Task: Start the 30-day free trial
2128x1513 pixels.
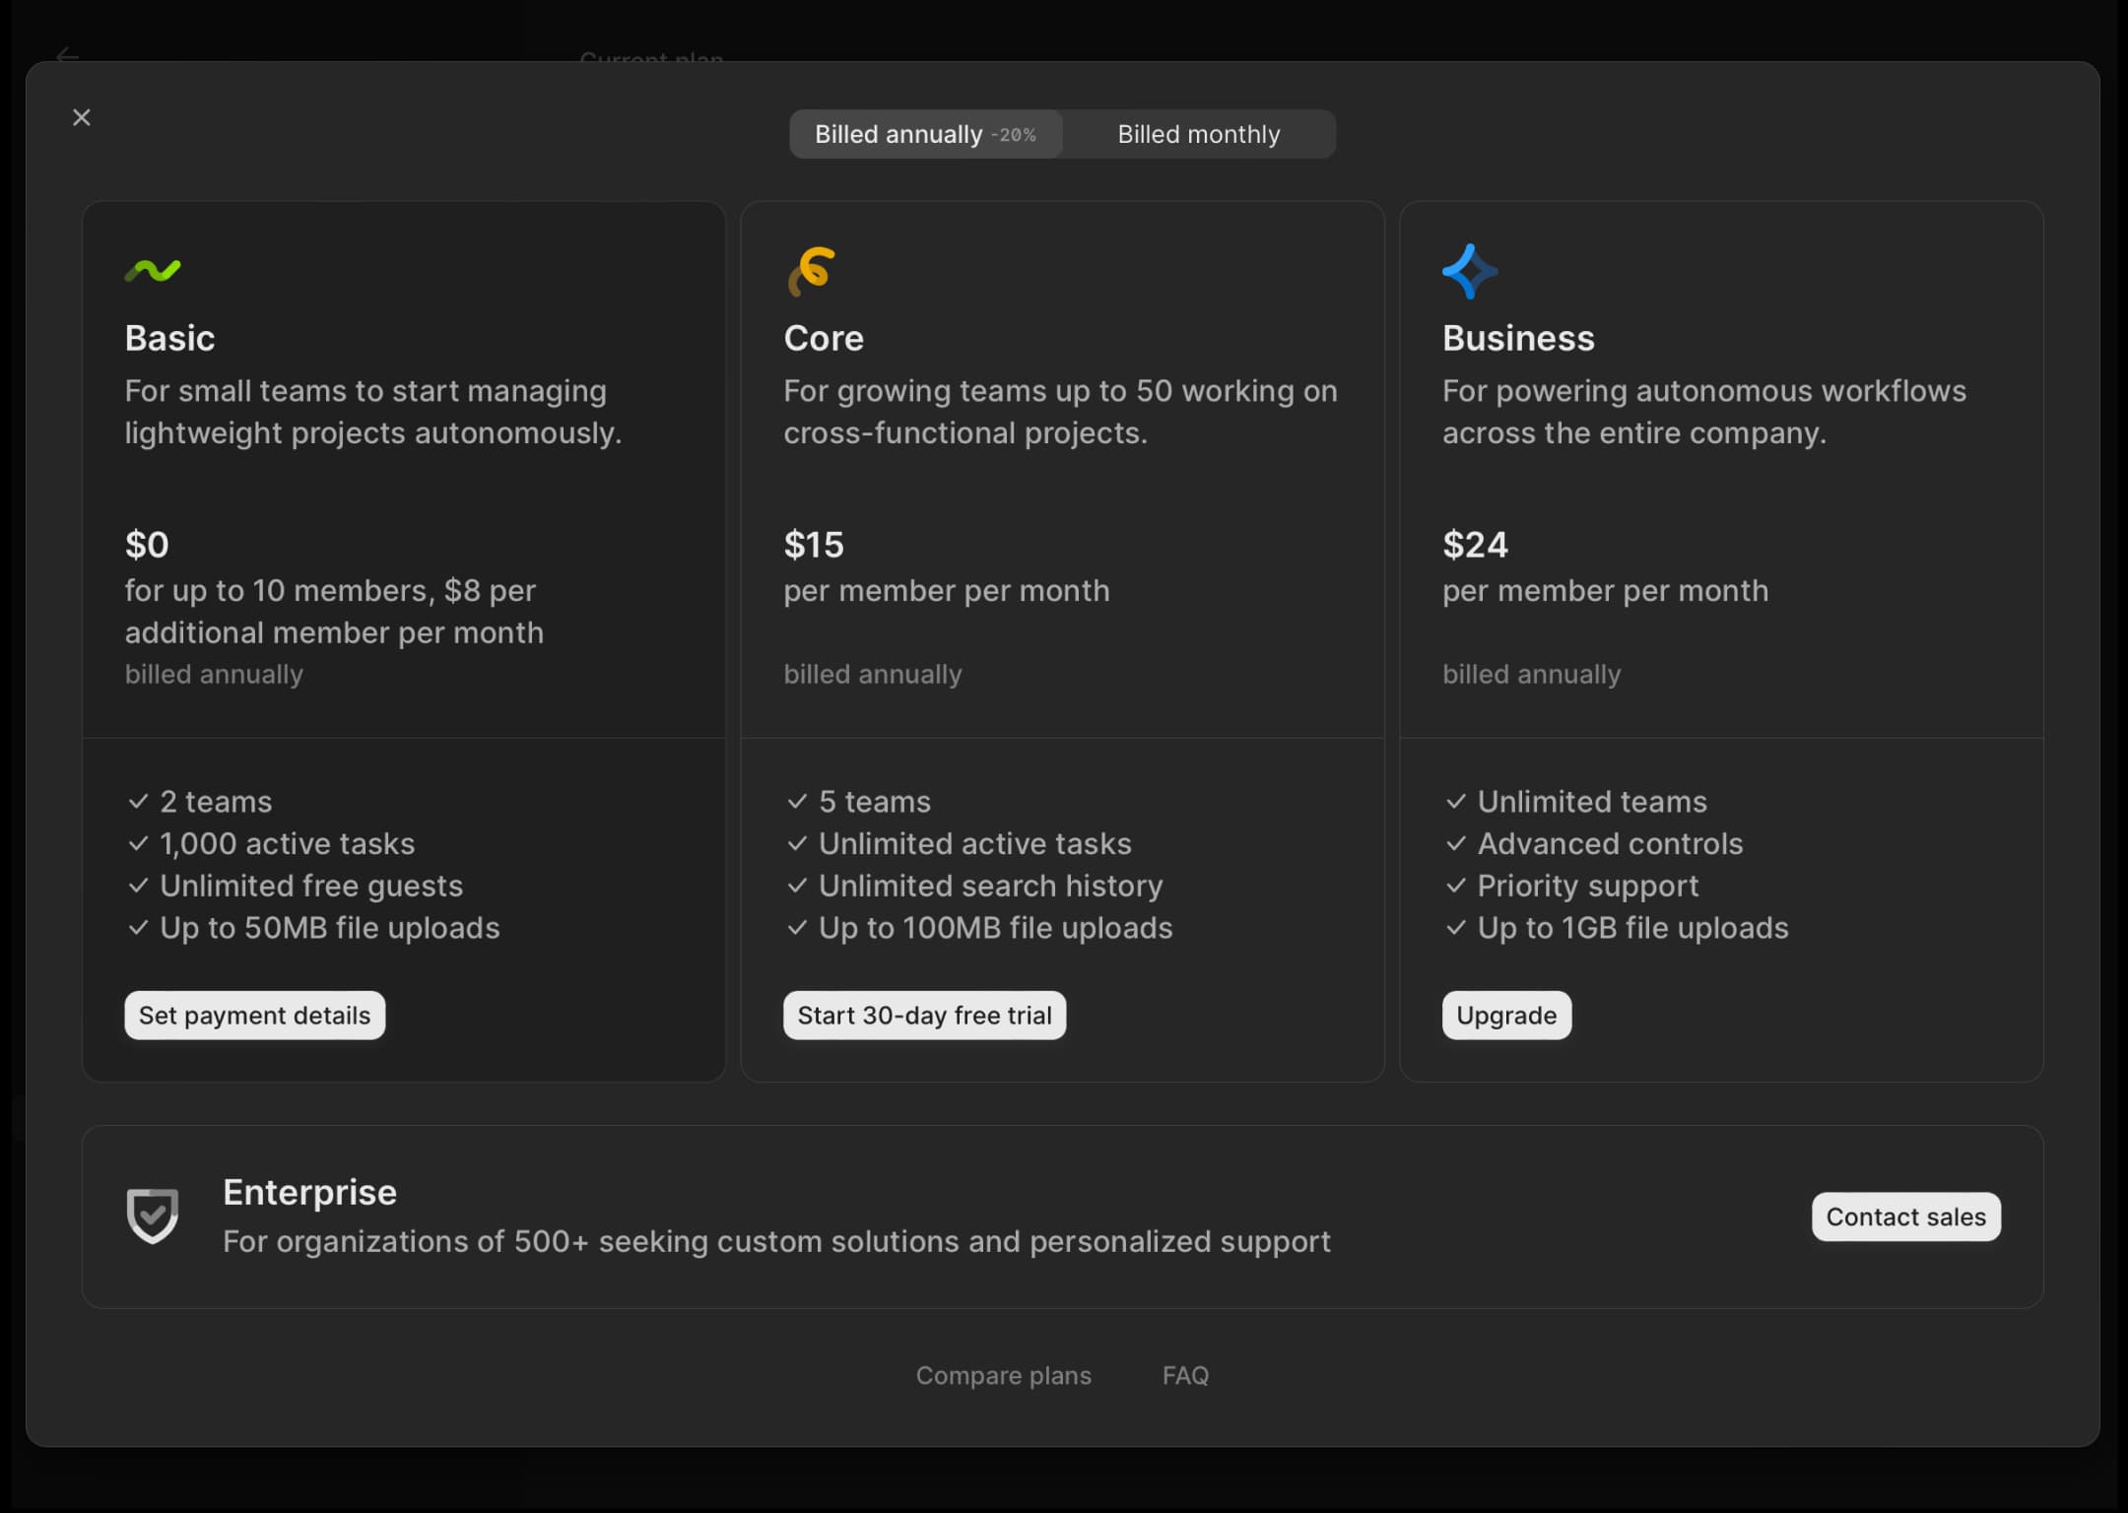Action: point(924,1015)
